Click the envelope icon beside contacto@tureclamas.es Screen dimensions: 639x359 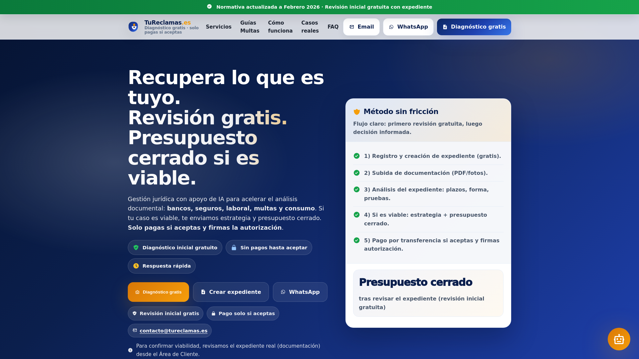point(135,330)
